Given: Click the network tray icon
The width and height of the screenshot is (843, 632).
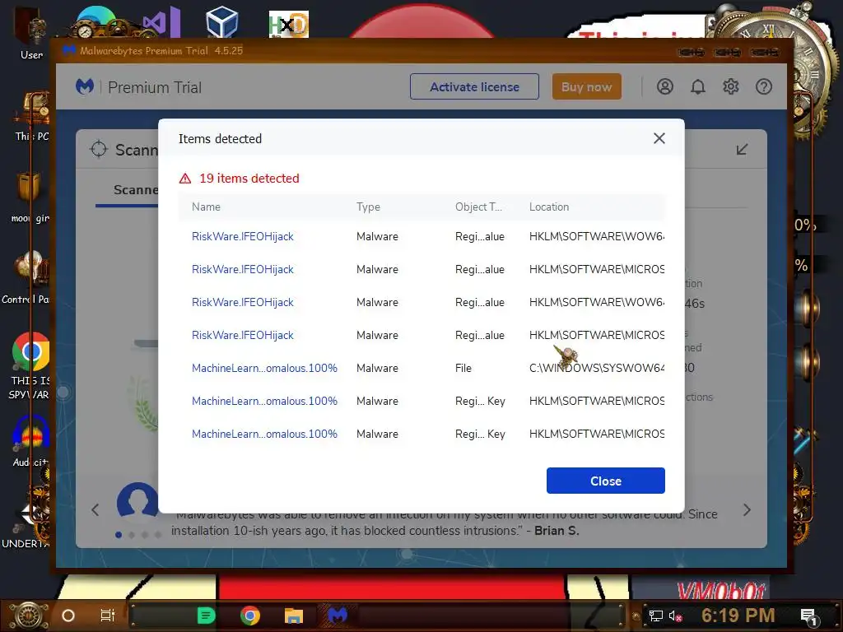Looking at the screenshot, I should [655, 616].
